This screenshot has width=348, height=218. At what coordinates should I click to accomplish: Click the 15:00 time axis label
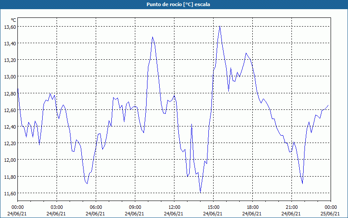click(213, 208)
